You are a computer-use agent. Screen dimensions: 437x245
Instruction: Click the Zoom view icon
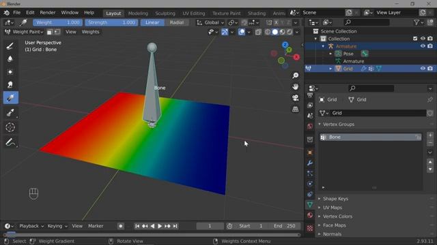296,76
